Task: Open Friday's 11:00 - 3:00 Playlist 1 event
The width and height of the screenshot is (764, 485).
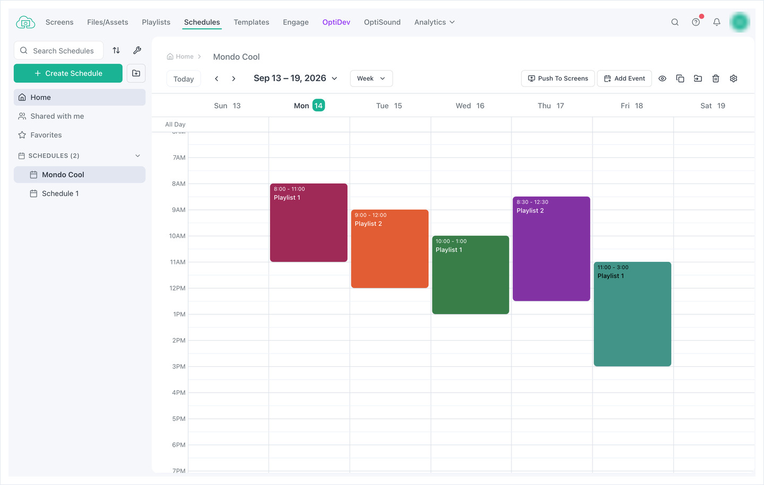Action: (x=632, y=314)
